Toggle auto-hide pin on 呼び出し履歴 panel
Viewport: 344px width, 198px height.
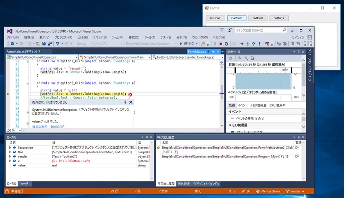pyautogui.click(x=299, y=137)
